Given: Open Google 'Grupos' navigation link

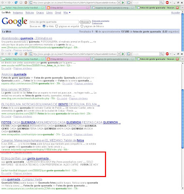Looking at the screenshot, I should tap(40, 13).
